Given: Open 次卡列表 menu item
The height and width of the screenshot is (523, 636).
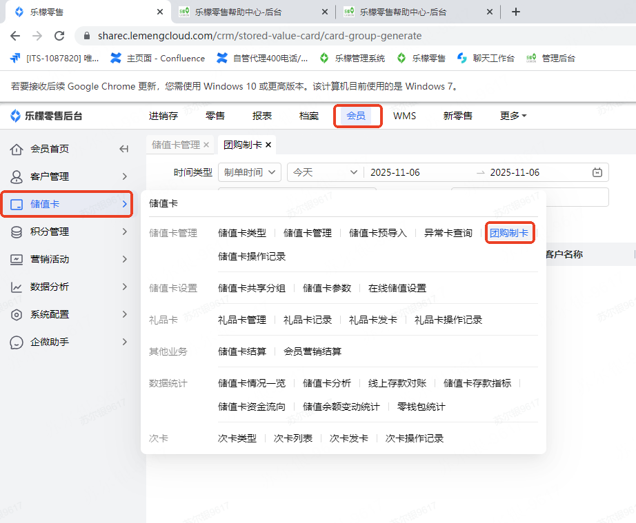Looking at the screenshot, I should click(x=293, y=438).
